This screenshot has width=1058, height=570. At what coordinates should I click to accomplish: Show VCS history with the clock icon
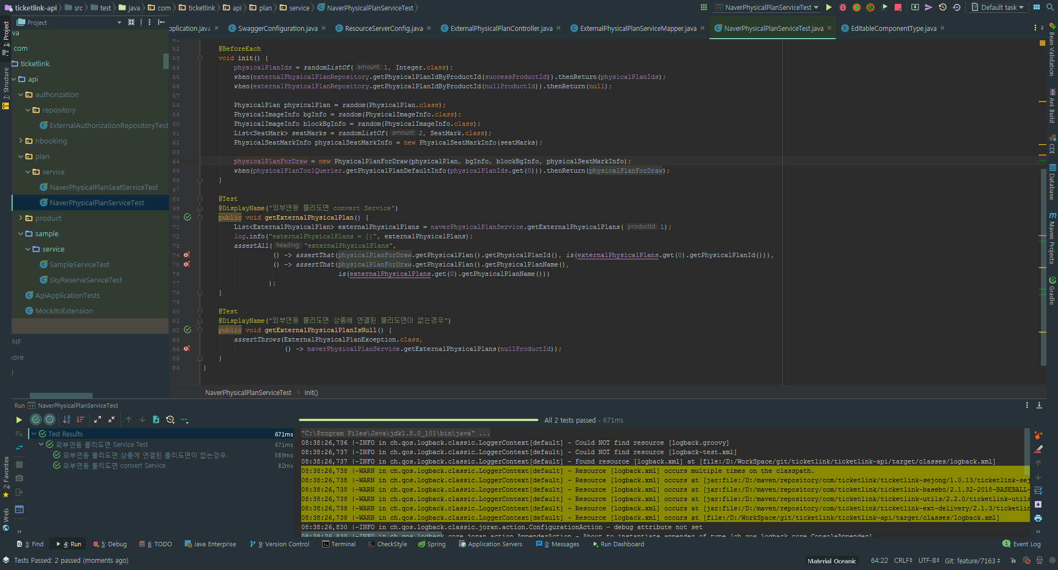coord(943,7)
